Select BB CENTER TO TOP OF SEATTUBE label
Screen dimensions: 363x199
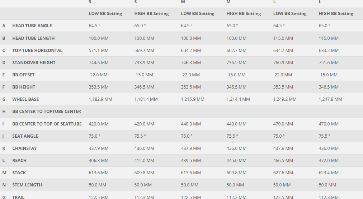47,124
